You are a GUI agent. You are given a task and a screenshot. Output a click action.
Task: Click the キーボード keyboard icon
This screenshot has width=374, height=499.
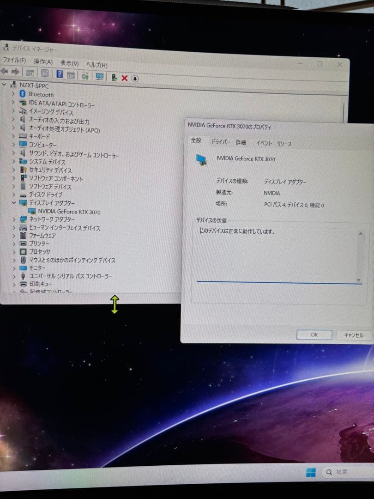(23, 136)
